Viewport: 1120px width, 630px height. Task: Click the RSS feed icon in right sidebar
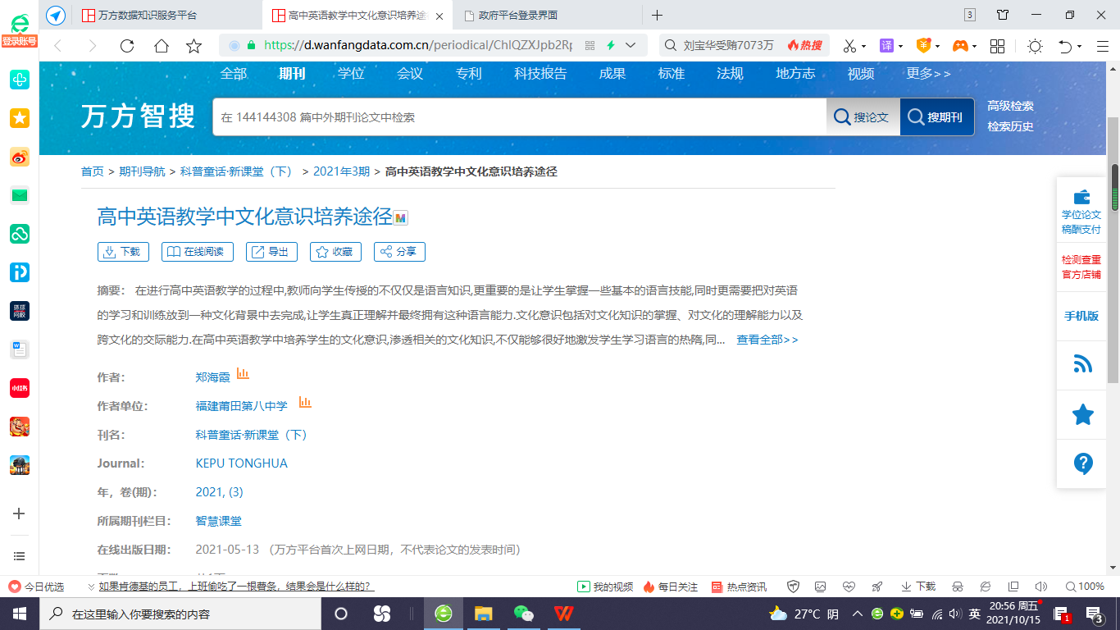pos(1082,364)
